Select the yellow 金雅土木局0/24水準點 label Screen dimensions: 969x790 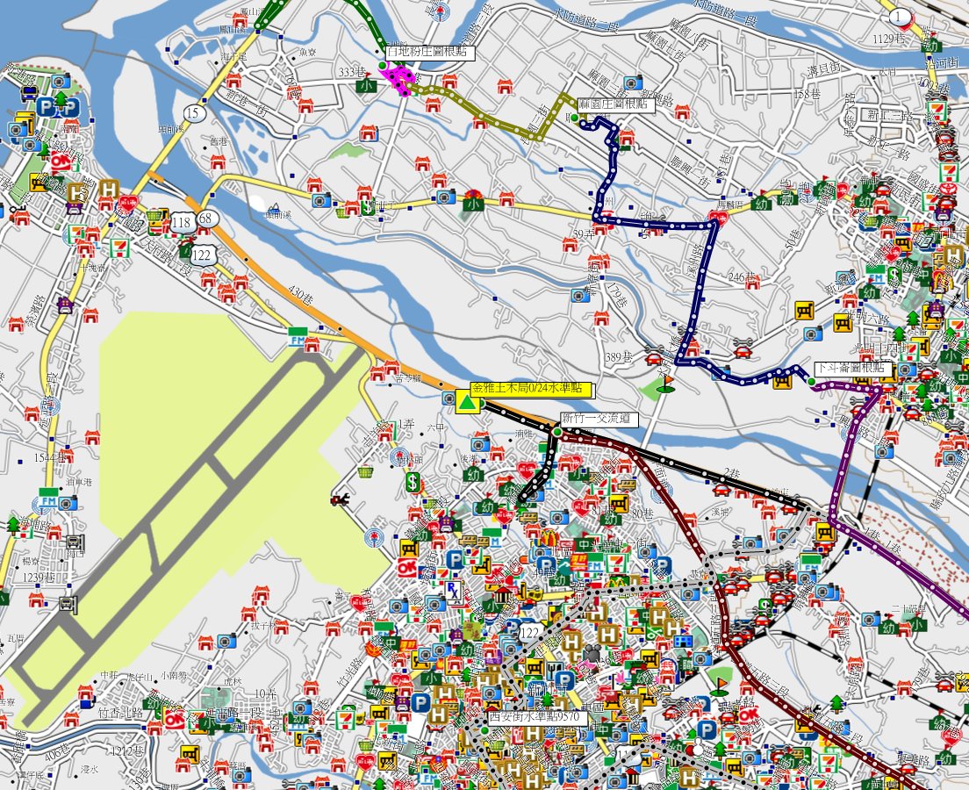click(x=532, y=388)
